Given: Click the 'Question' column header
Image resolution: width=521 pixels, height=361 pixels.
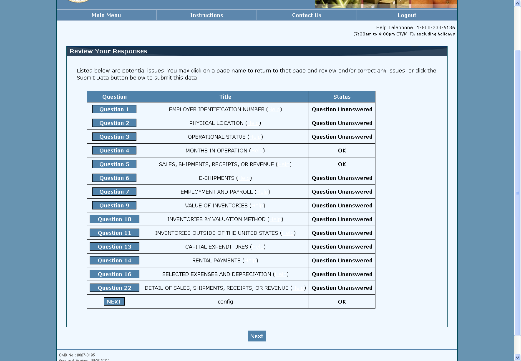Looking at the screenshot, I should (x=114, y=97).
